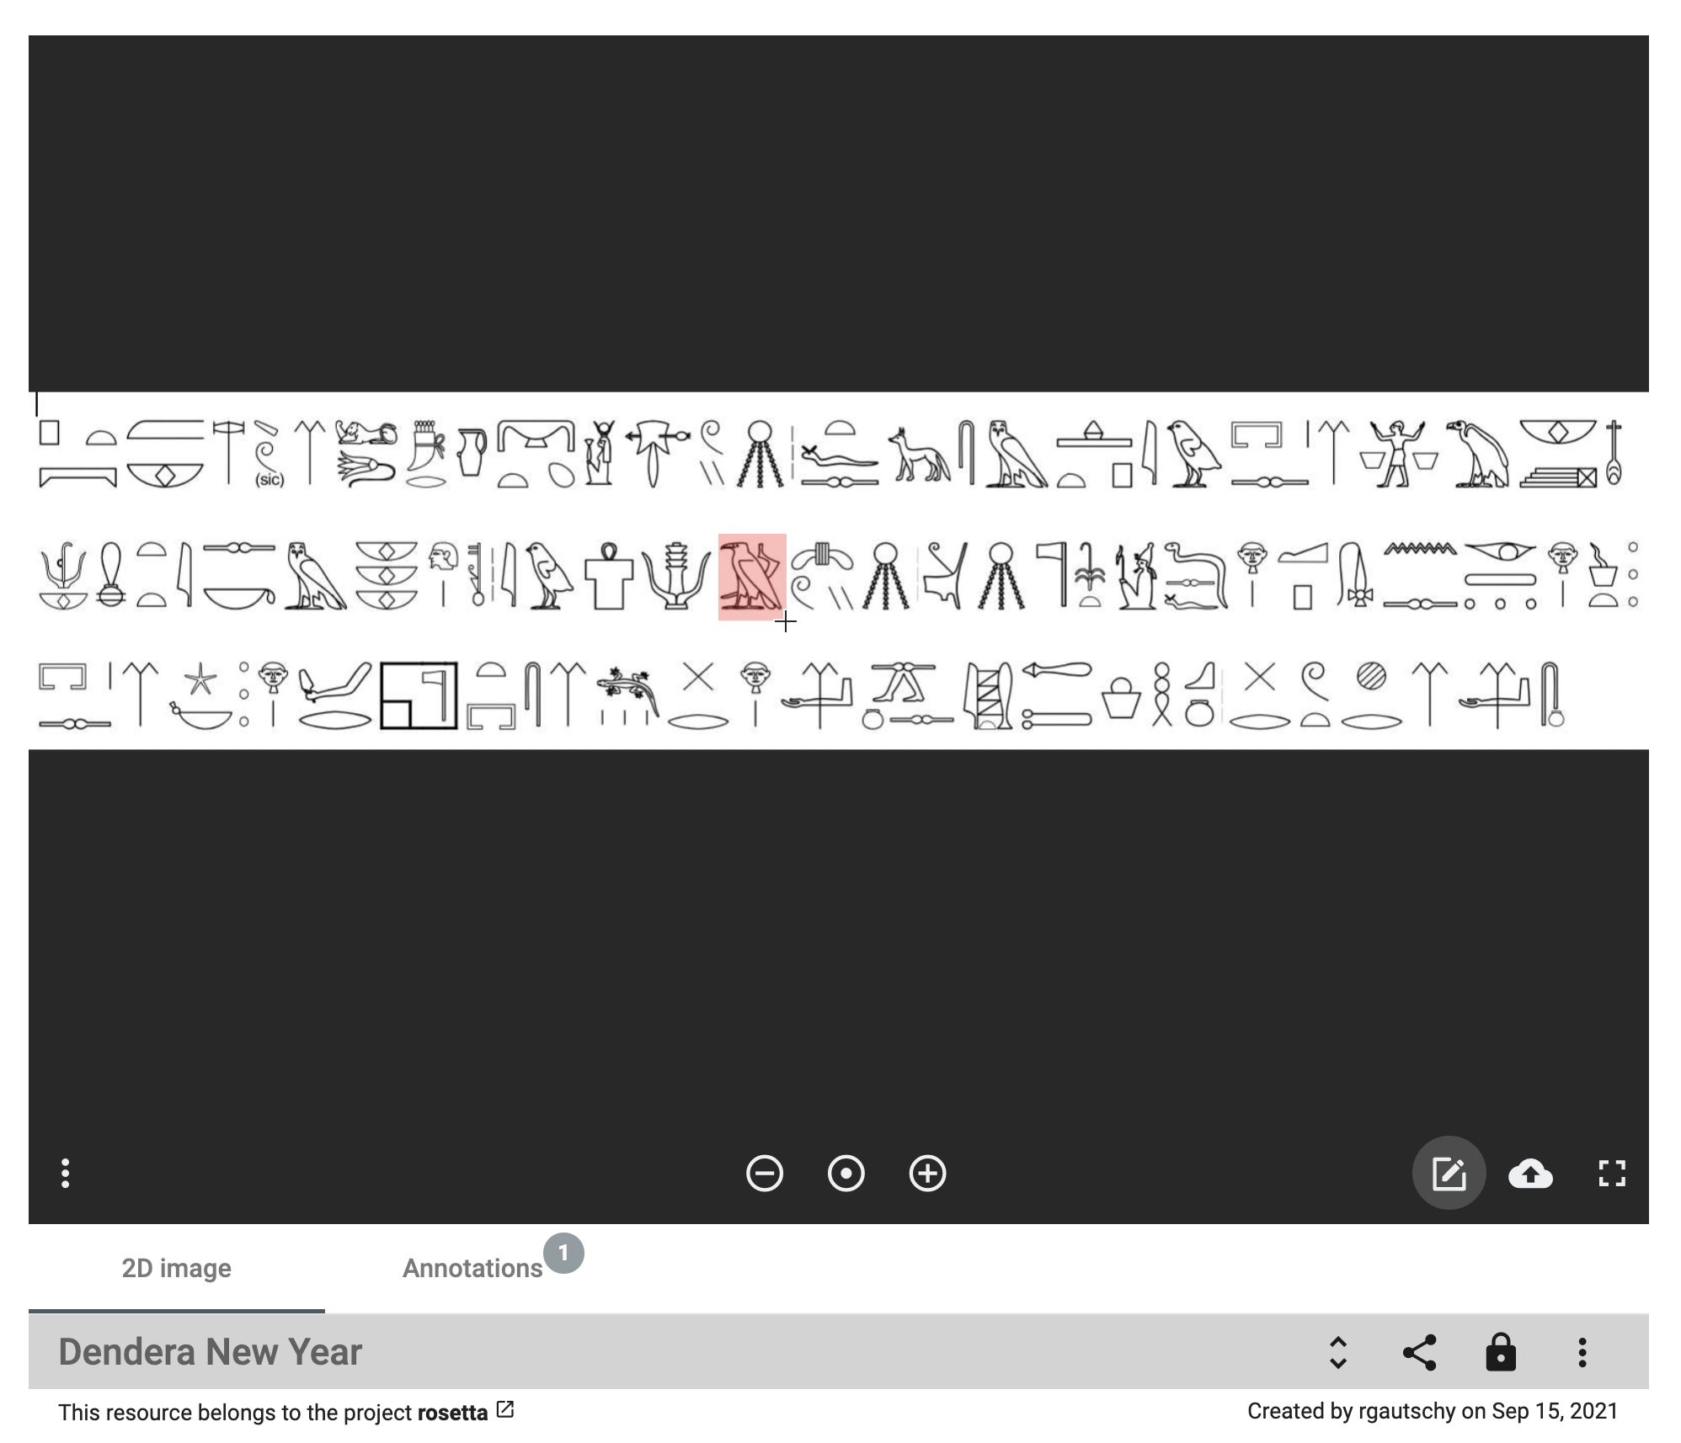Zoom in with the plus button
This screenshot has height=1443, width=1681.
[927, 1173]
